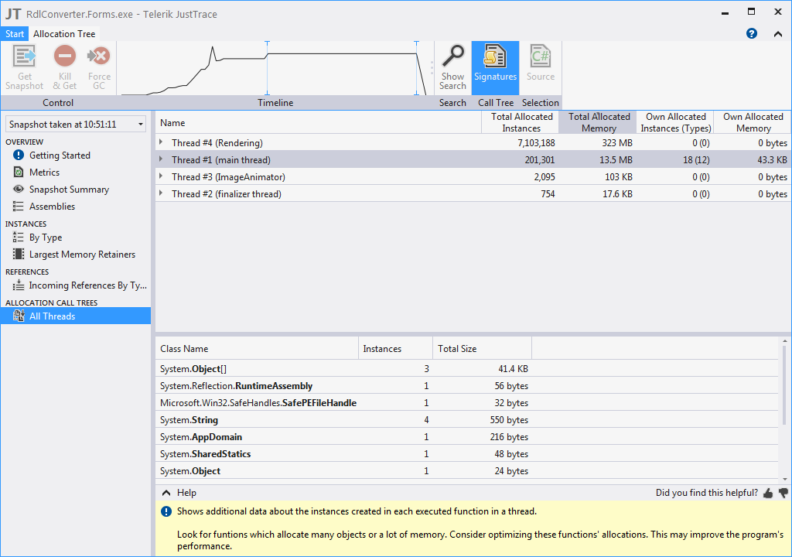Image resolution: width=792 pixels, height=557 pixels.
Task: Click the scroll down arrow of class list
Action: pos(784,479)
